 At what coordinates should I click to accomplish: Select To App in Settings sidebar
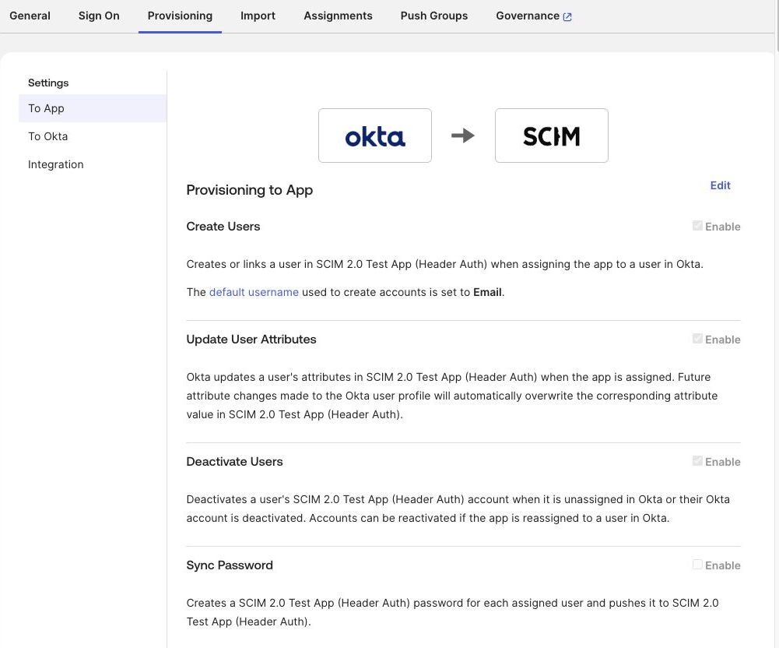[93, 108]
